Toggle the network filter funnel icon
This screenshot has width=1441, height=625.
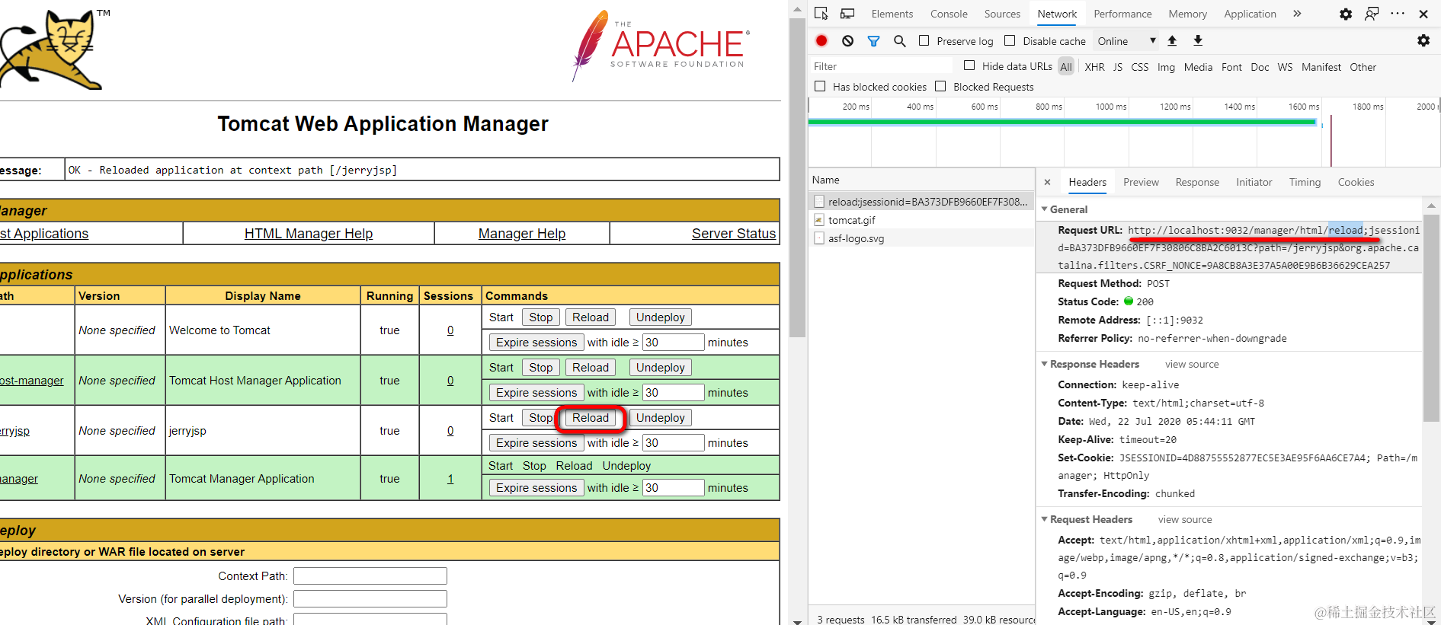(873, 41)
